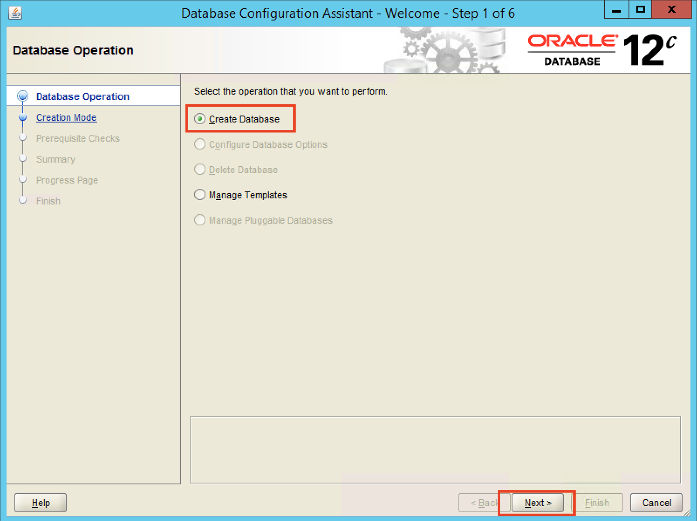The width and height of the screenshot is (697, 521).
Task: Close the Database Configuration Assistant window
Action: [x=672, y=10]
